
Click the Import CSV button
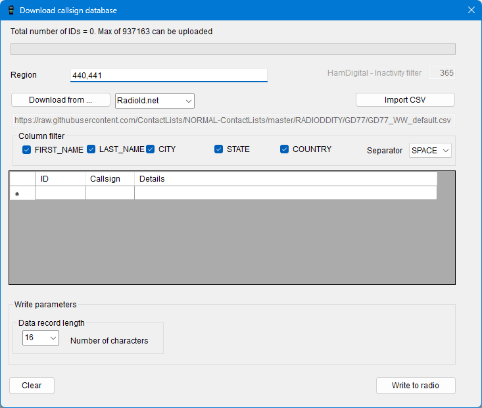click(x=405, y=100)
